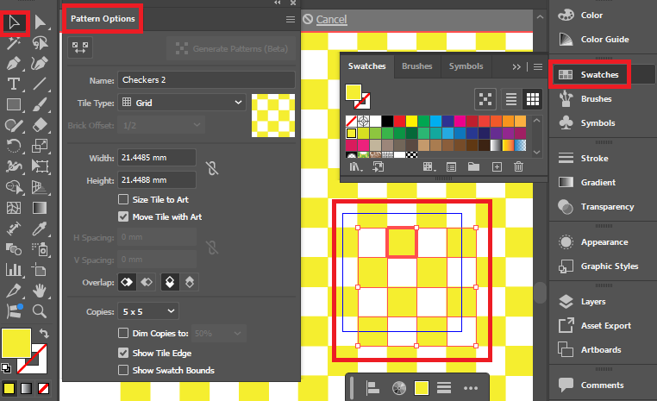Uncheck Move Tile with Art
The image size is (657, 401).
click(x=123, y=216)
